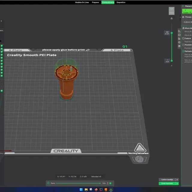192x192 pixels.
Task: Click the Proceso sliders icon
Action: pyautogui.click(x=183, y=17)
